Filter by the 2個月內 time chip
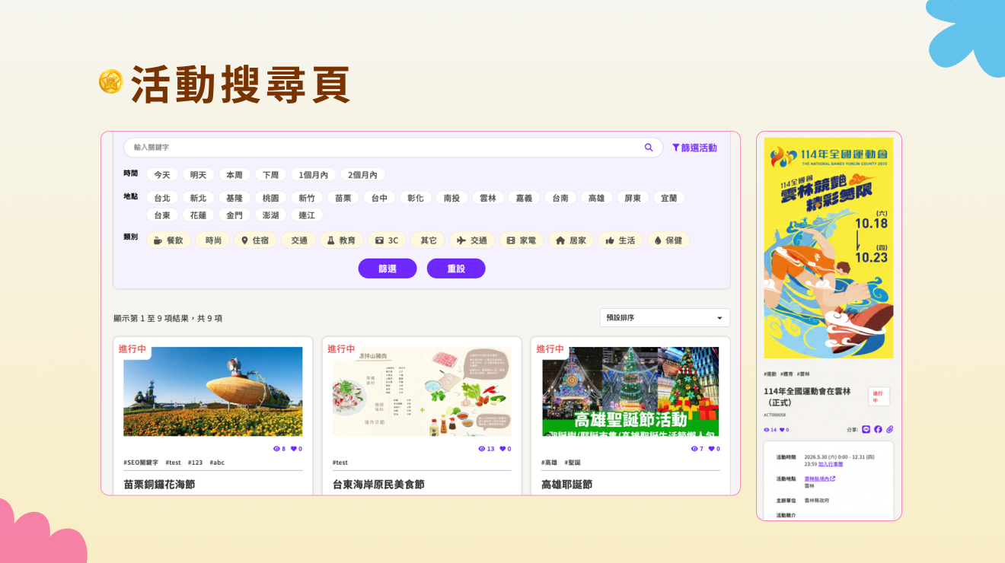This screenshot has height=563, width=1005. coord(362,175)
